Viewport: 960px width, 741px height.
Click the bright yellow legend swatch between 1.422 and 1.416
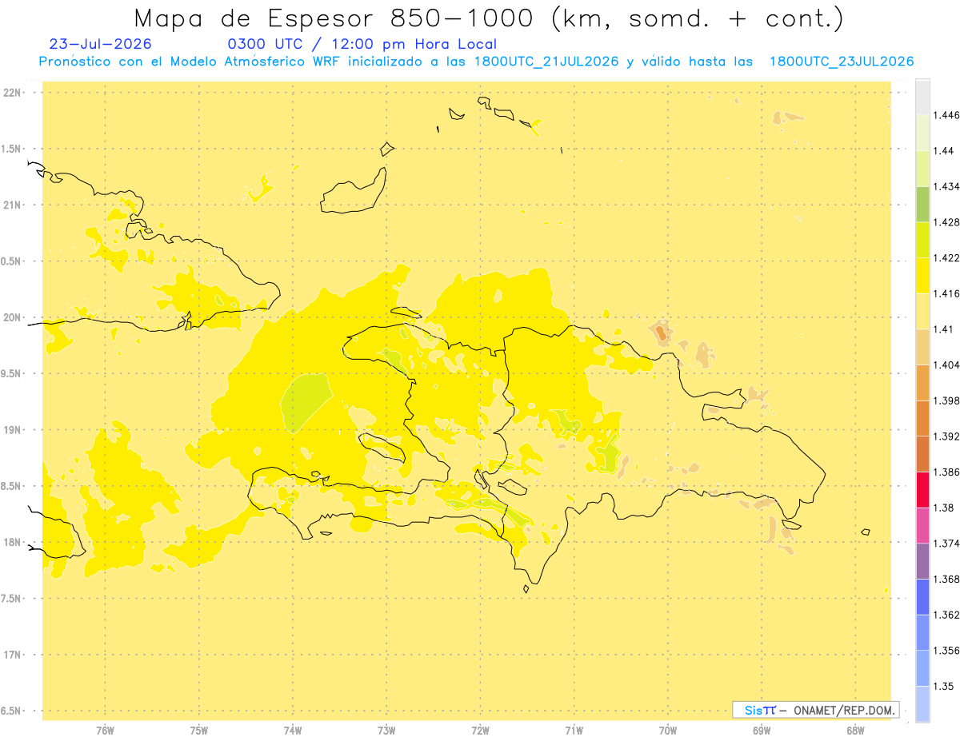point(922,275)
